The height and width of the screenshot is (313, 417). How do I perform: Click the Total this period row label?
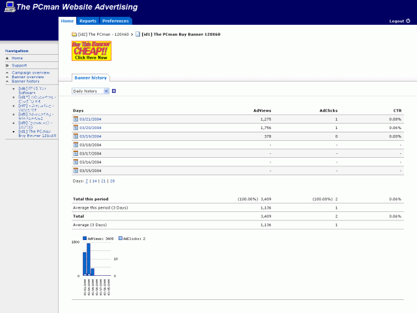(91, 199)
